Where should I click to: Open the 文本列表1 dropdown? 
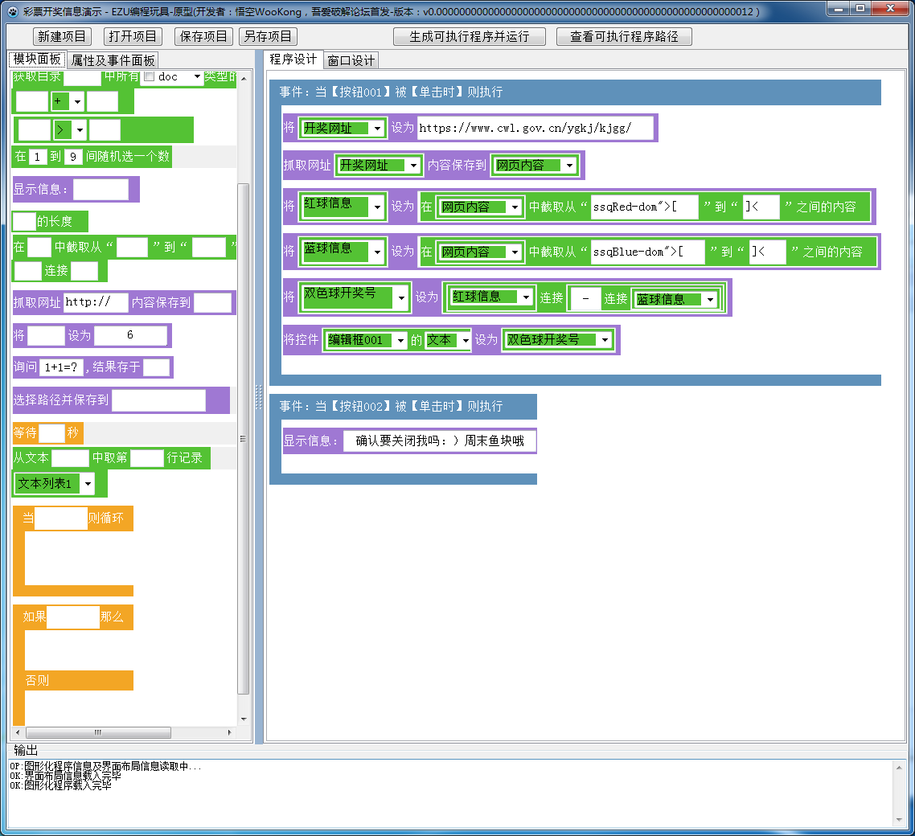(x=88, y=484)
